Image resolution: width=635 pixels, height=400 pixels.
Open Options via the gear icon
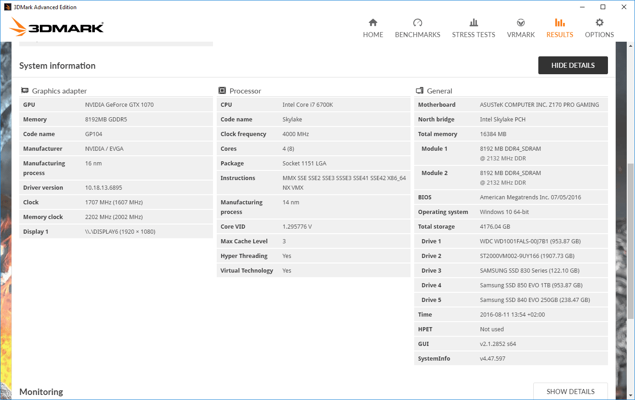click(599, 22)
